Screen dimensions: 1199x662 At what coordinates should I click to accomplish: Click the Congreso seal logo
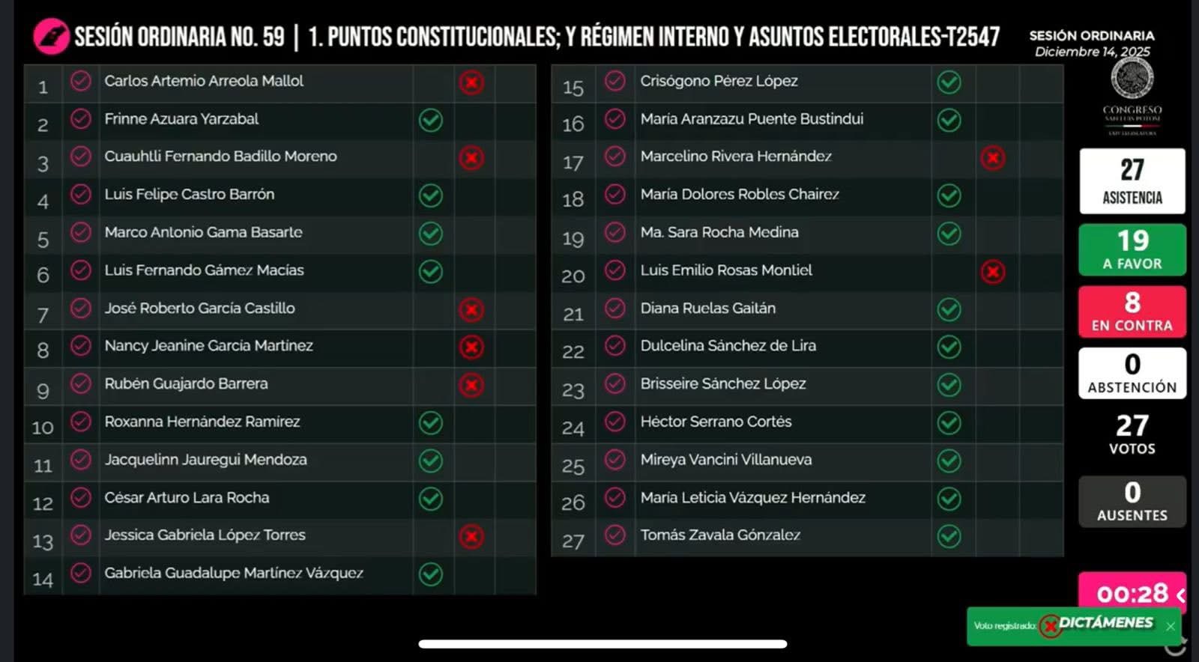pos(1132,77)
